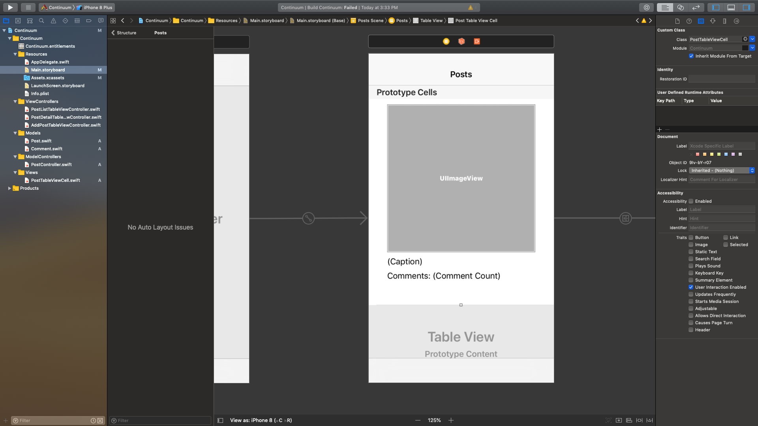Enable the Summary Element accessibility trait

(x=691, y=280)
